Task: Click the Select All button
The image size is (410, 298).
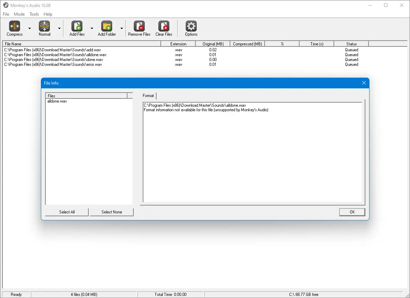Action: [67, 212]
